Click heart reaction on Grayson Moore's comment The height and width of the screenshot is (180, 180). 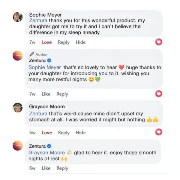point(159,132)
